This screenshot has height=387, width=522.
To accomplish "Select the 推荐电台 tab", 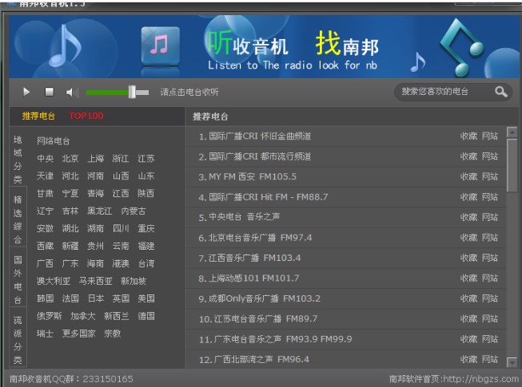I will 38,116.
